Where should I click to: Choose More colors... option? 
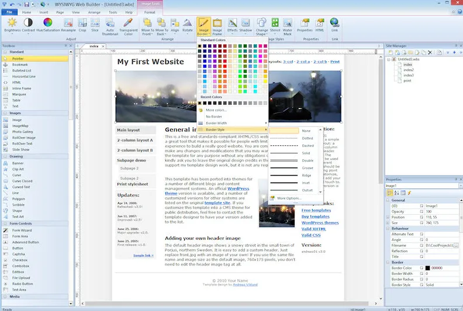coord(233,110)
